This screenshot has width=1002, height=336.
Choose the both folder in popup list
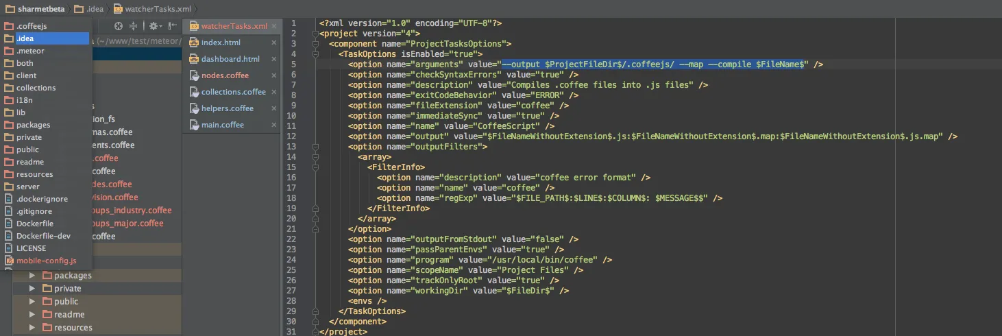(46, 63)
